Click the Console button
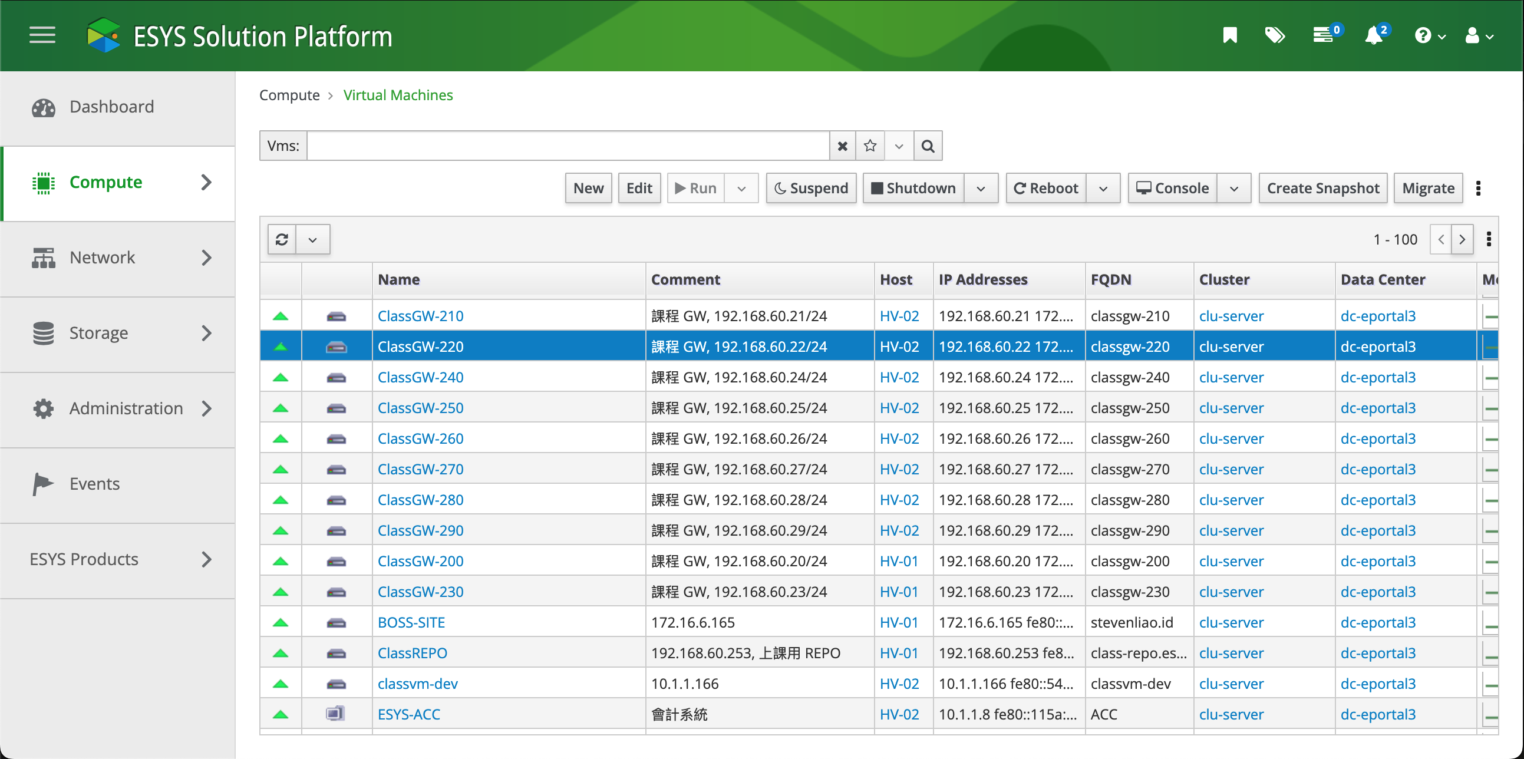 point(1173,188)
